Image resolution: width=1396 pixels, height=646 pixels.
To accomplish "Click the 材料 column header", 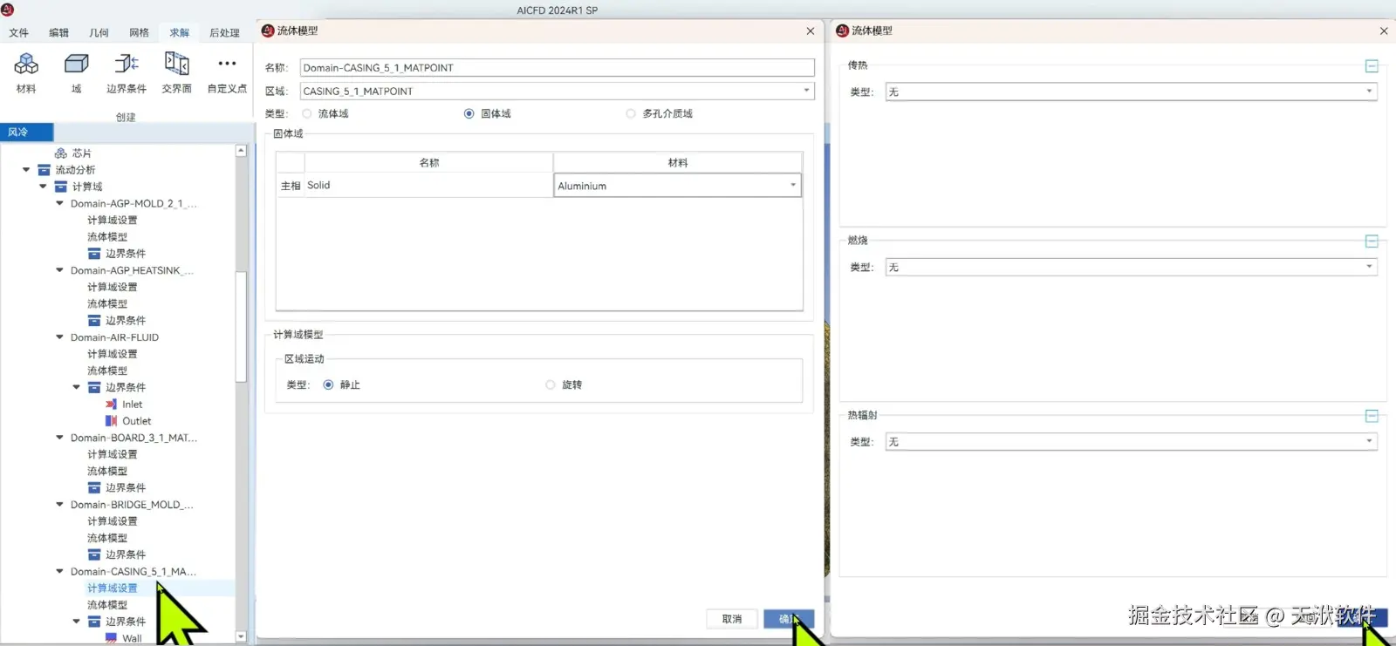I will click(x=678, y=163).
